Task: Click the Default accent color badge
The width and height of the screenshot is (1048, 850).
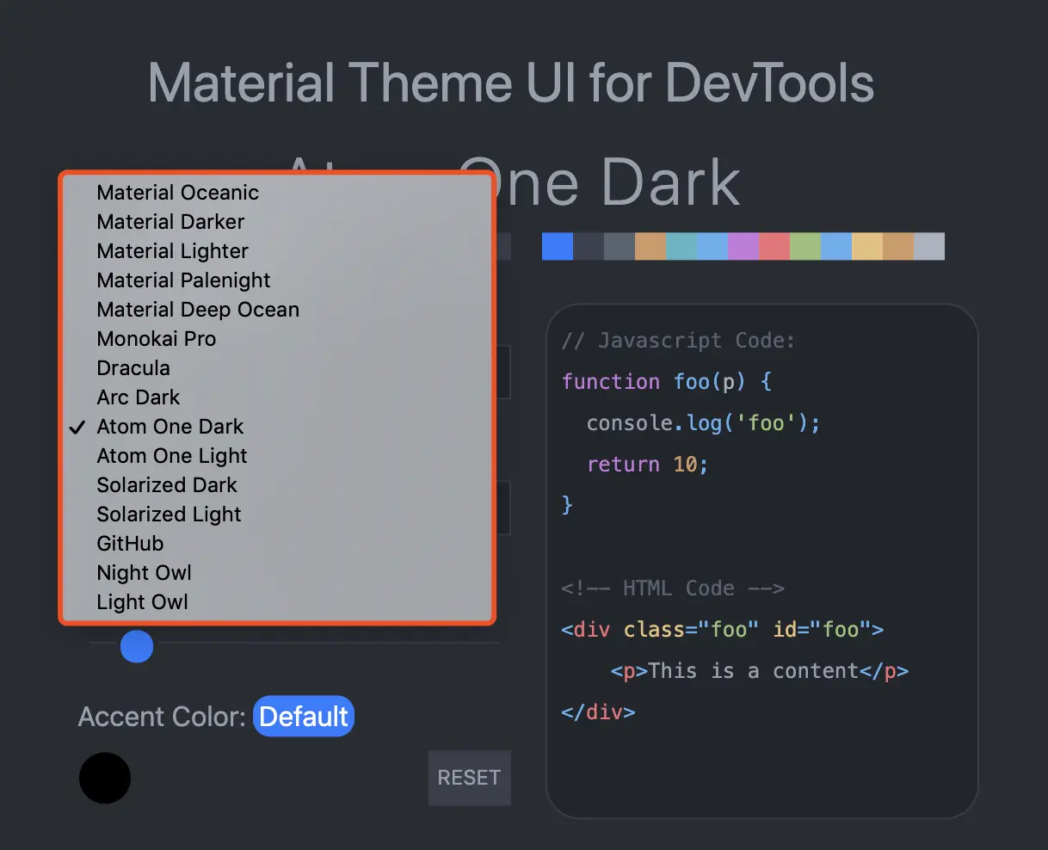Action: (304, 716)
